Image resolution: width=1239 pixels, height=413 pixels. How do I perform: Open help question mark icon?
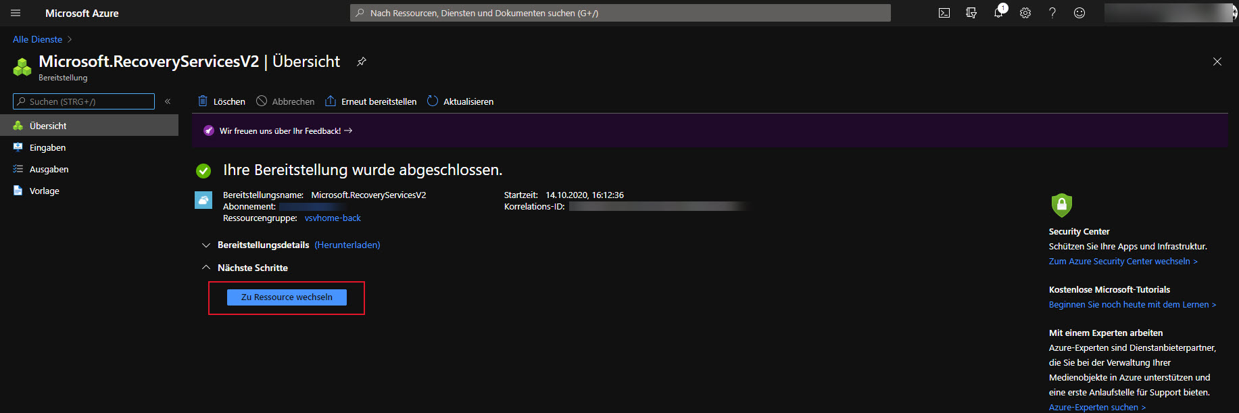pos(1052,13)
